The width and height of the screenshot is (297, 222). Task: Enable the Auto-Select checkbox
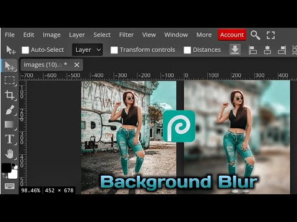point(25,50)
